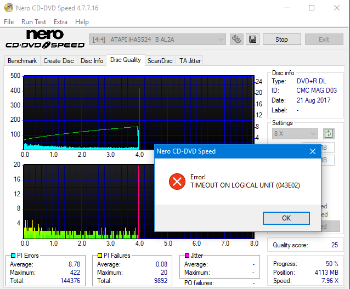The width and height of the screenshot is (350, 289).
Task: Close the main Nero window
Action: pyautogui.click(x=337, y=8)
